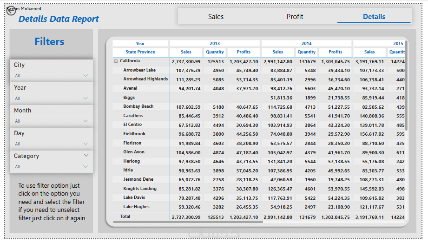Click the table's horizontal scrollbar

tap(186, 222)
